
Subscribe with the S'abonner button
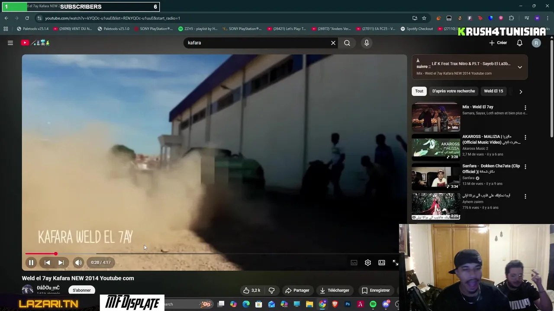82,290
